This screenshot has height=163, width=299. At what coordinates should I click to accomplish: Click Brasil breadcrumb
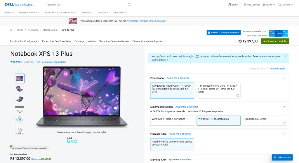20,30
